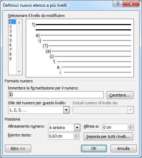This screenshot has height=158, width=142.
Task: Click the number formatting text field
Action: [x=56, y=95]
